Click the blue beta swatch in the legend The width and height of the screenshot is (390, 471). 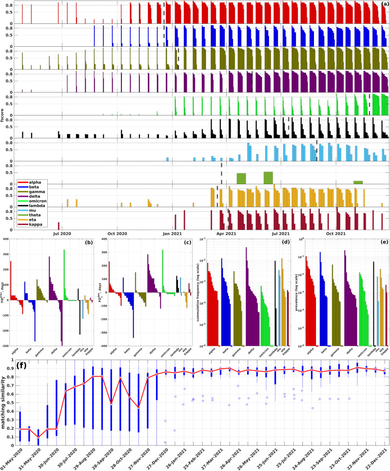pos(23,187)
